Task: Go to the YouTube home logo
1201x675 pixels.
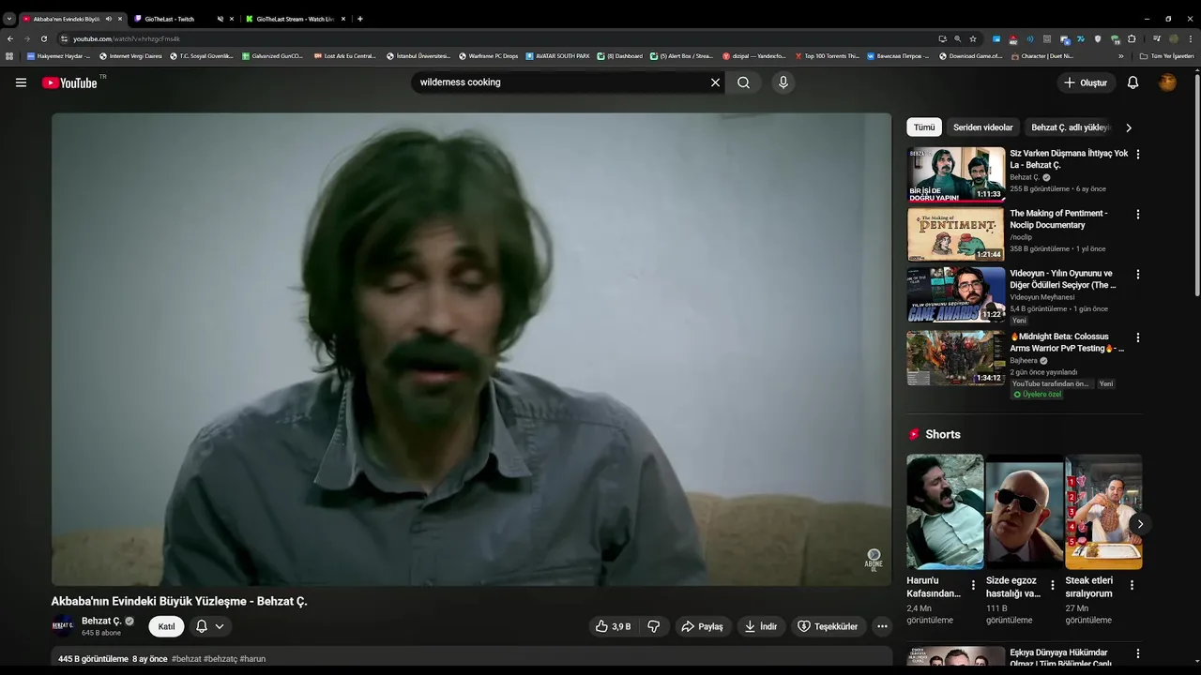Action: (x=69, y=82)
